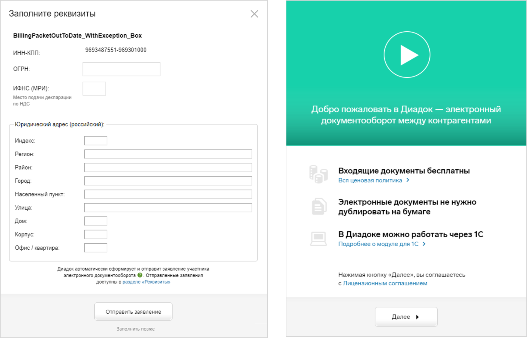Screen dimensions: 527x338
Task: Click the green help question mark icon
Action: pos(140,275)
